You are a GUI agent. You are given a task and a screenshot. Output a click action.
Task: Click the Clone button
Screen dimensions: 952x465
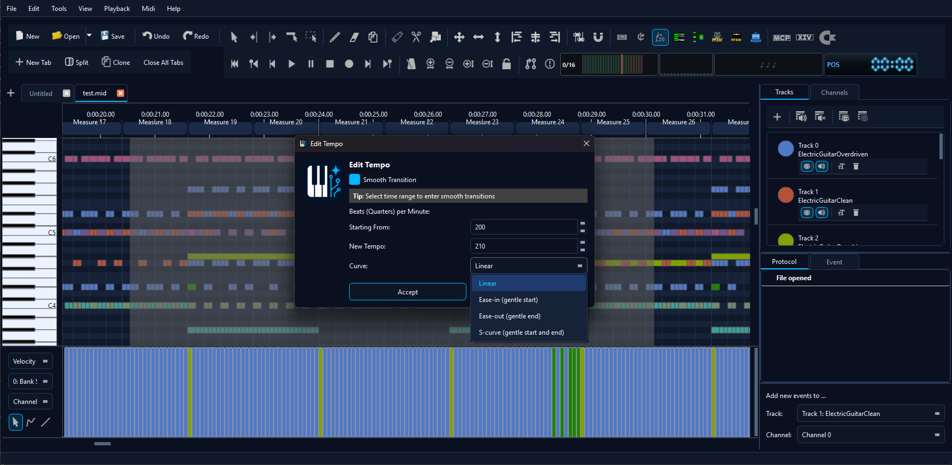pos(116,63)
